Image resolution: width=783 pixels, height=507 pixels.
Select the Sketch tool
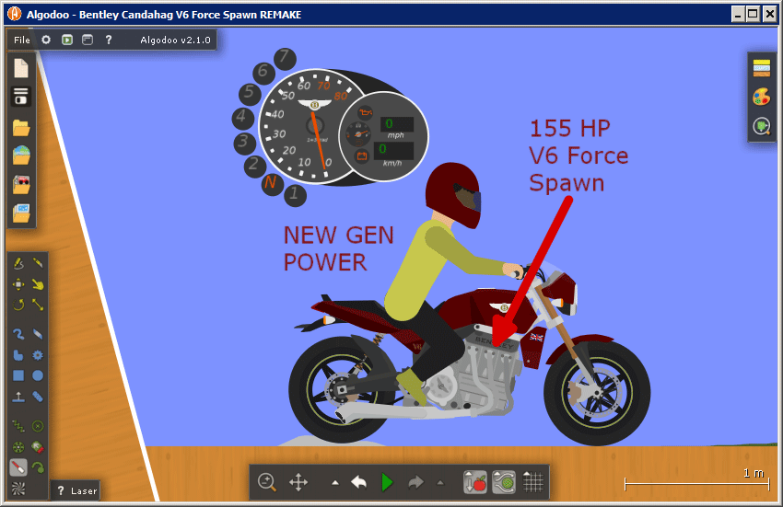coord(18,263)
